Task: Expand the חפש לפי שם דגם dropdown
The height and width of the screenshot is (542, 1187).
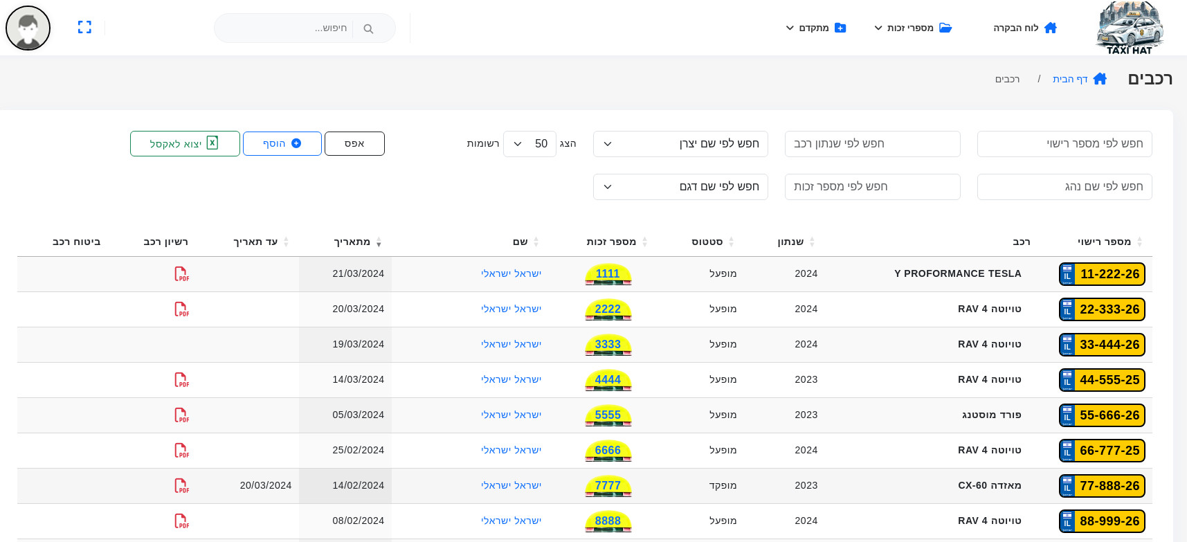Action: click(x=680, y=187)
